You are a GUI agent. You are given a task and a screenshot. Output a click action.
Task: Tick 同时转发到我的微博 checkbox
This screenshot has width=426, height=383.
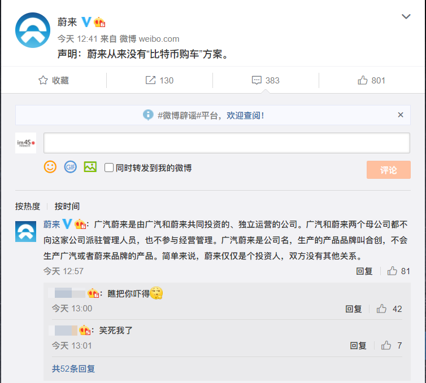109,168
